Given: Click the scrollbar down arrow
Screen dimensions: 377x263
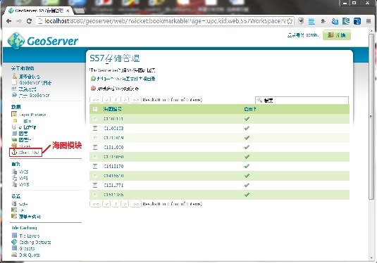Looking at the screenshot, I should pyautogui.click(x=371, y=258).
